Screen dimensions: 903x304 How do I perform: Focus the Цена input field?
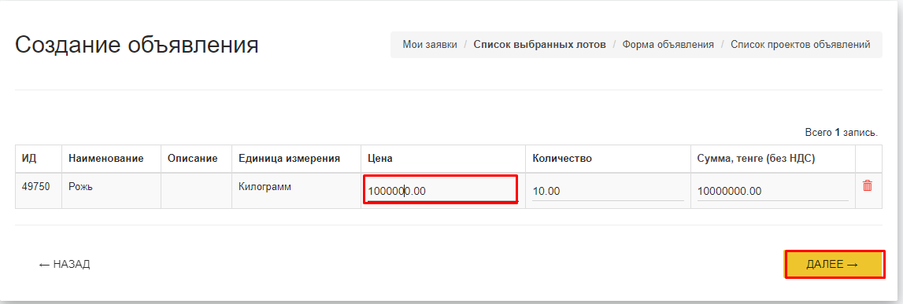click(441, 190)
